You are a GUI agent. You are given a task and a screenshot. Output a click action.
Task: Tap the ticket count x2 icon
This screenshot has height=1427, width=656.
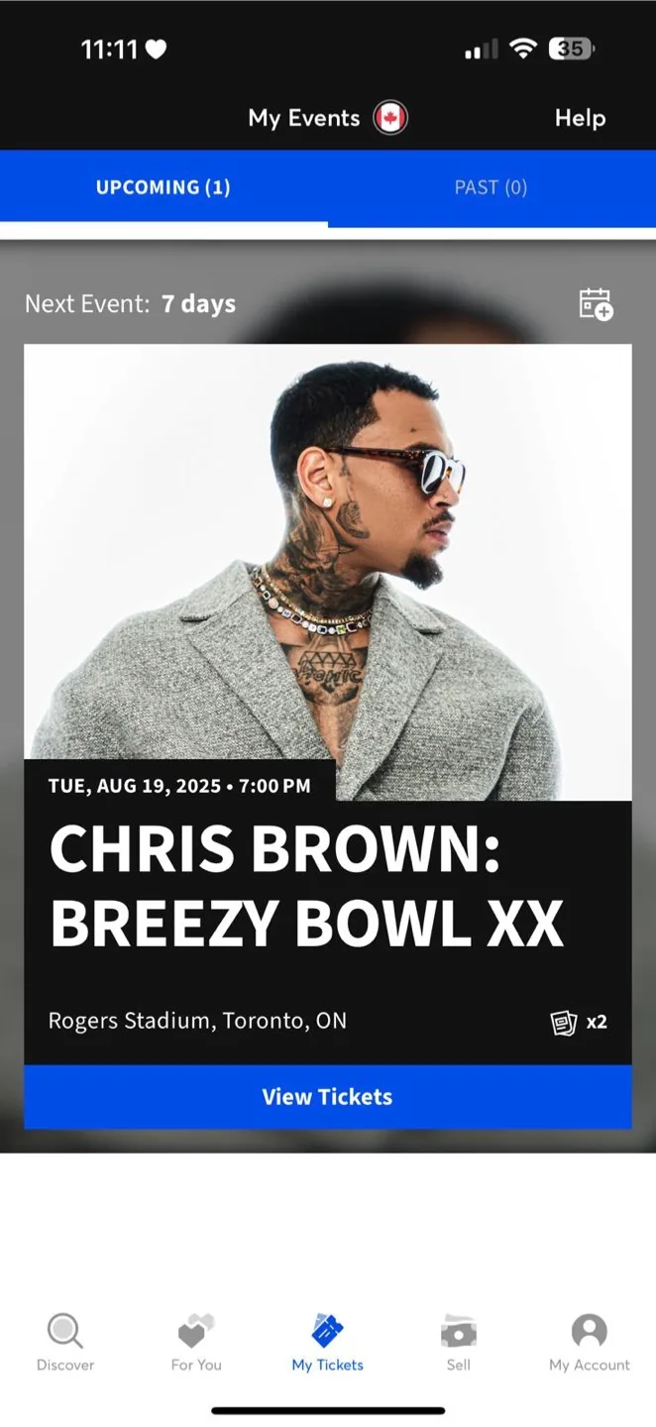click(579, 1022)
